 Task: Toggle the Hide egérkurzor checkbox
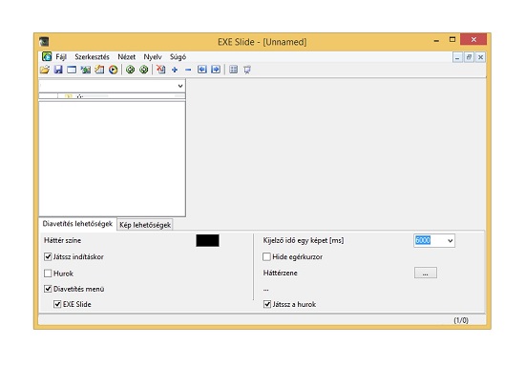point(267,256)
